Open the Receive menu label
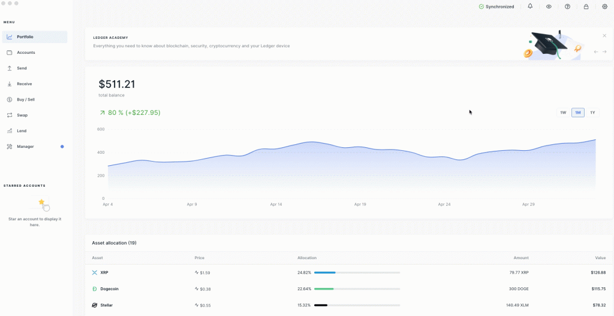614x316 pixels. click(x=24, y=84)
